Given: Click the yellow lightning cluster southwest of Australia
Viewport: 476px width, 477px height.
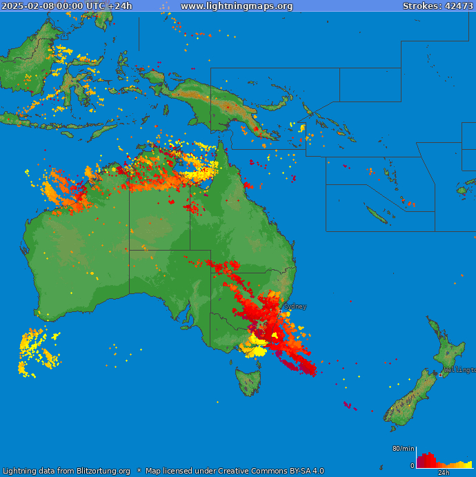Looking at the screenshot, I should (x=36, y=351).
